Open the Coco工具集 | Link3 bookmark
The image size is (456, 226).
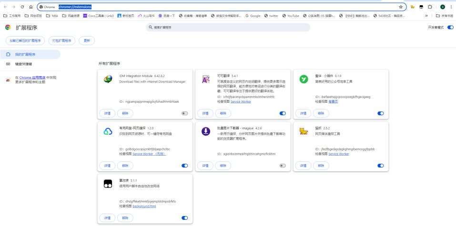98,16
